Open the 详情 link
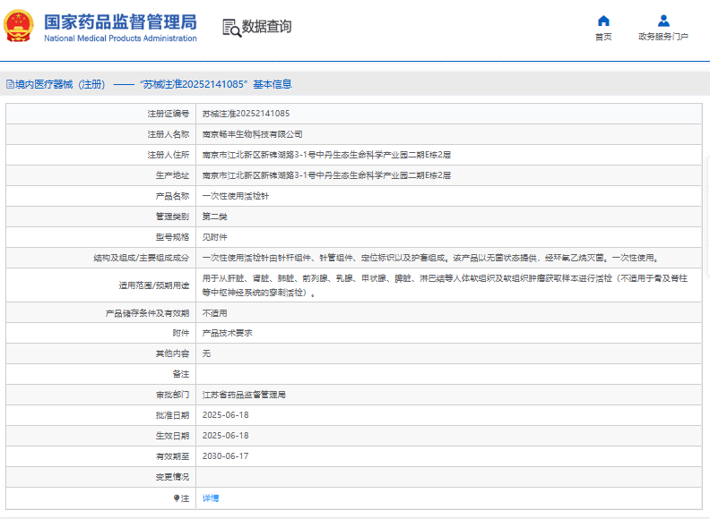The height and width of the screenshot is (519, 710). pyautogui.click(x=211, y=498)
